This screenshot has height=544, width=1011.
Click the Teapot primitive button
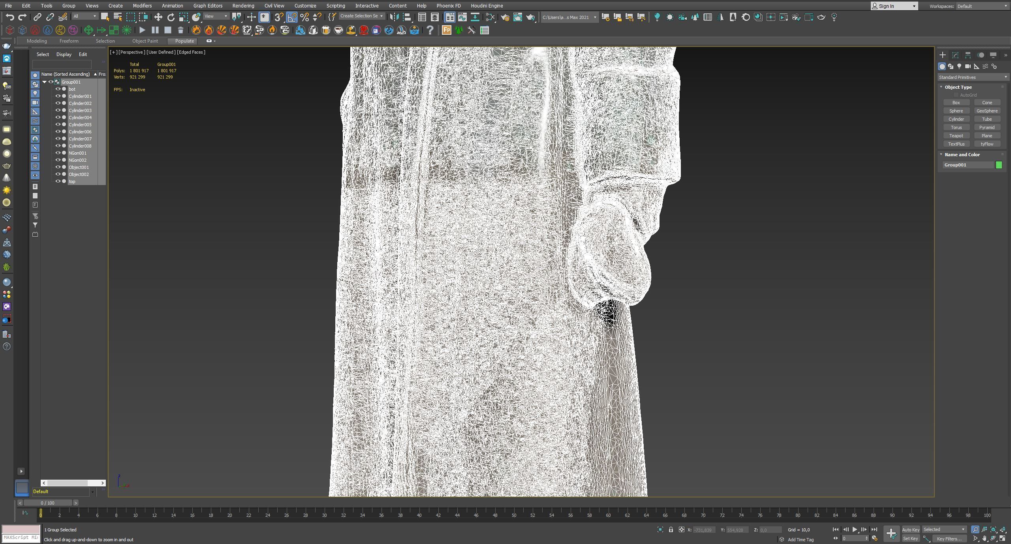(x=956, y=136)
